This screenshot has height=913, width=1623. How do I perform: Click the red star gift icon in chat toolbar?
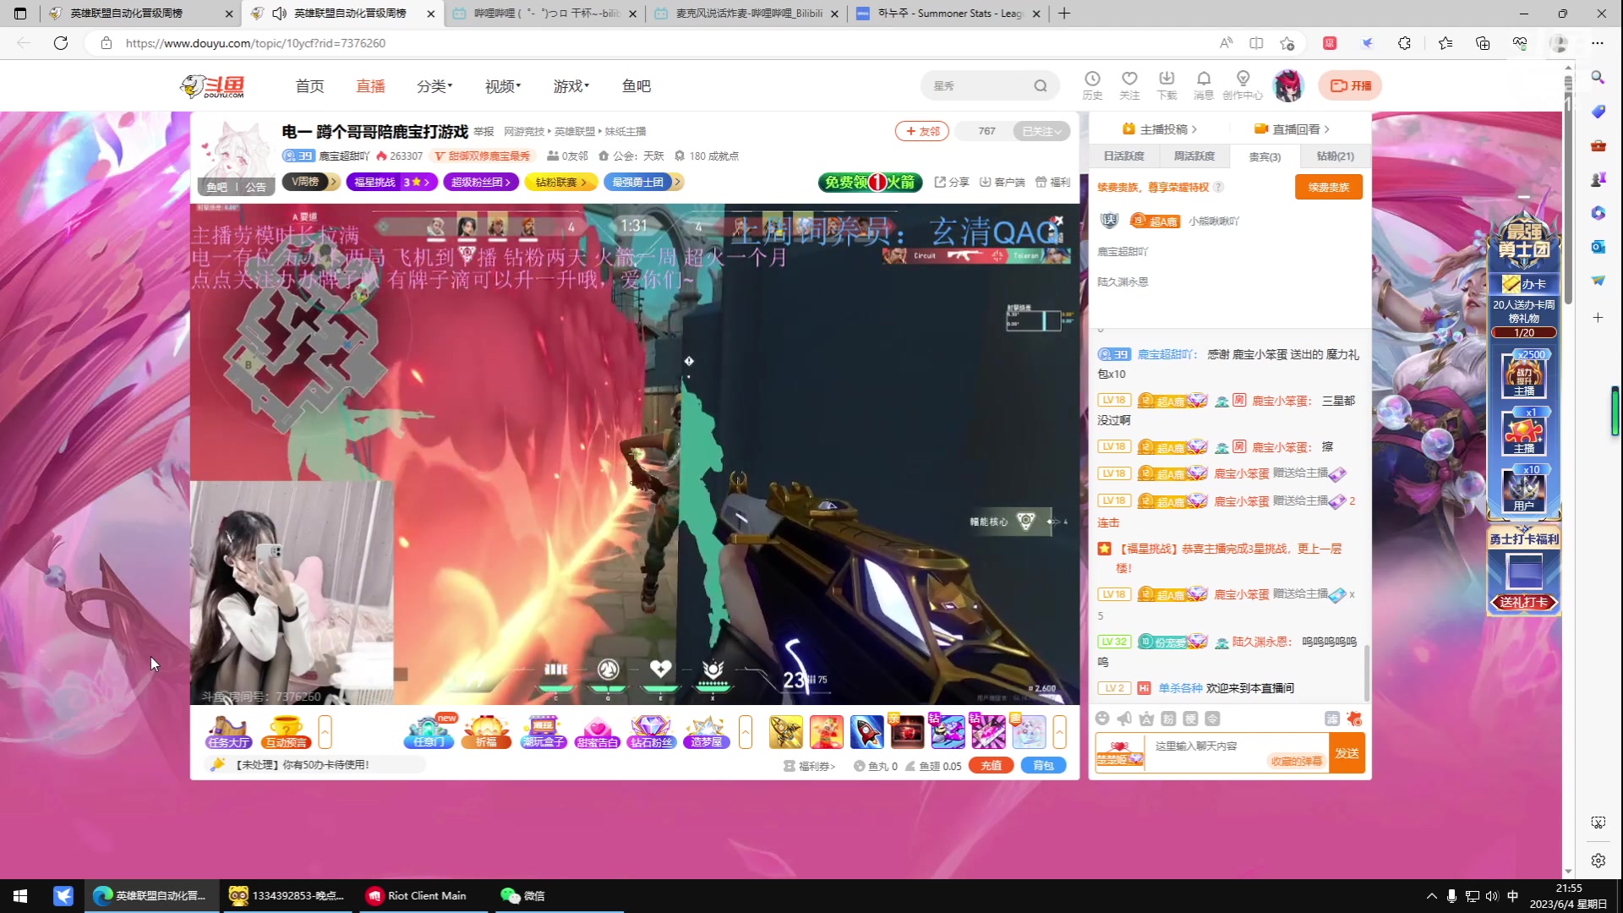coord(1354,719)
